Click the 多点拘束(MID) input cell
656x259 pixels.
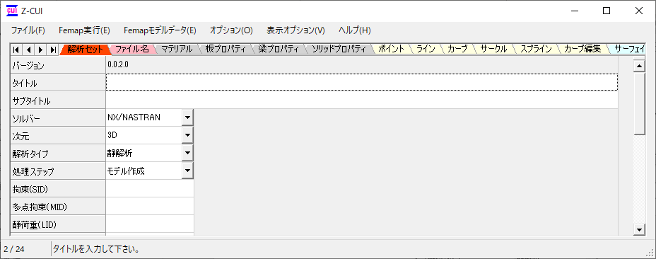coord(150,206)
